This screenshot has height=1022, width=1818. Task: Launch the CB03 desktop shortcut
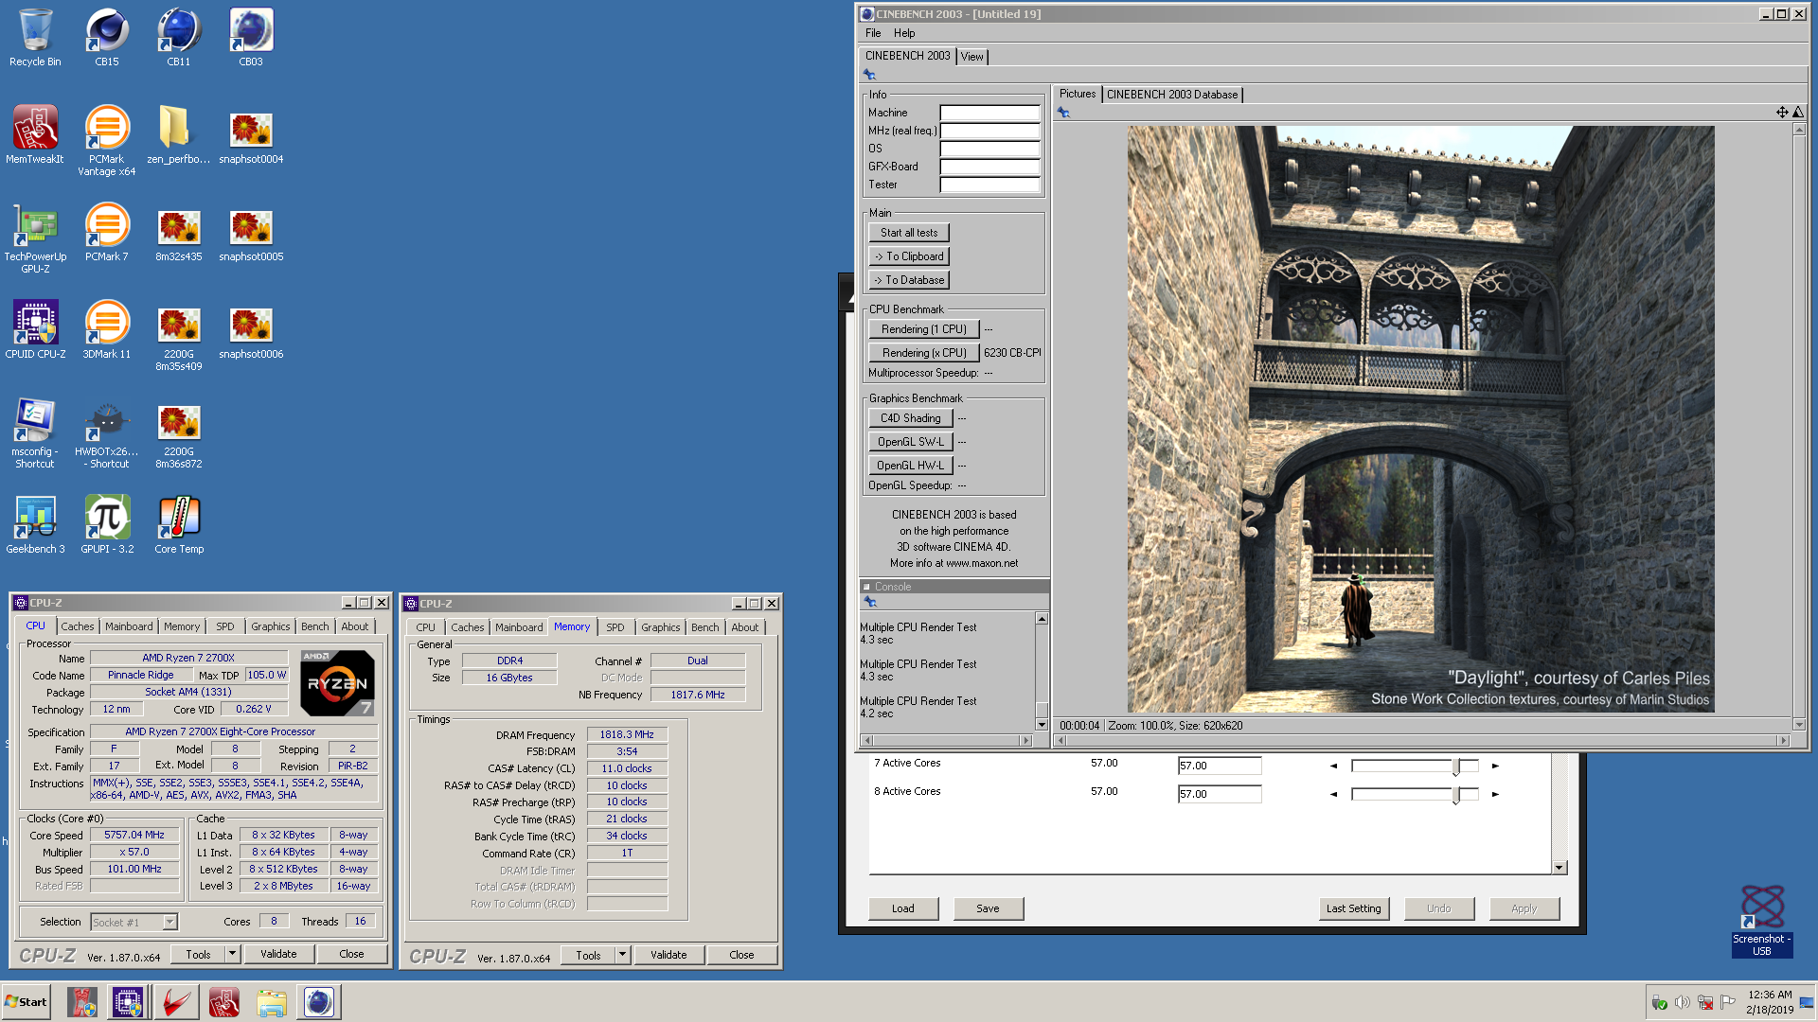251,38
